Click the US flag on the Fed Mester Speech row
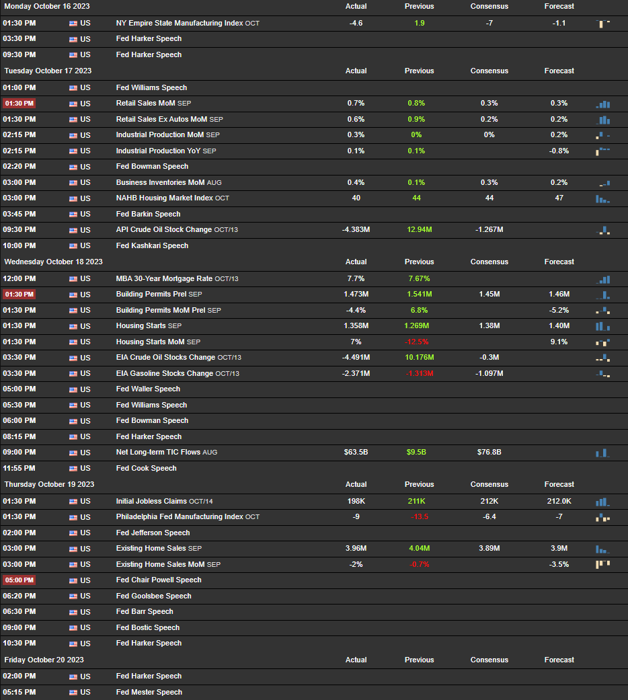The image size is (628, 700). coord(73,693)
